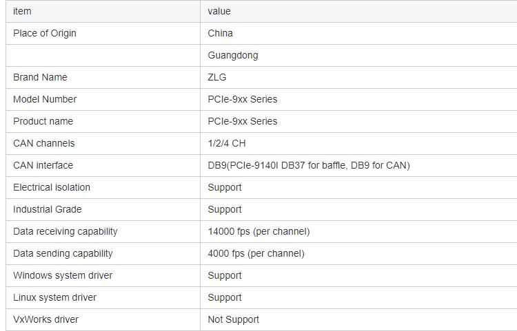Image resolution: width=517 pixels, height=331 pixels.
Task: Click the 'item' column header cell
Action: click(103, 11)
